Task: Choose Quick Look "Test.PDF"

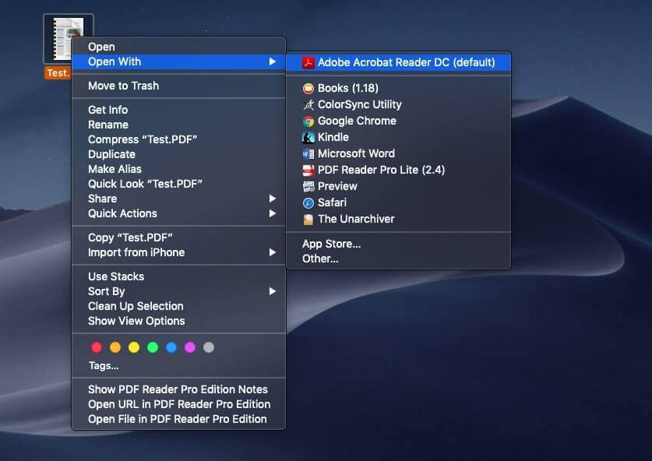Action: [179, 184]
